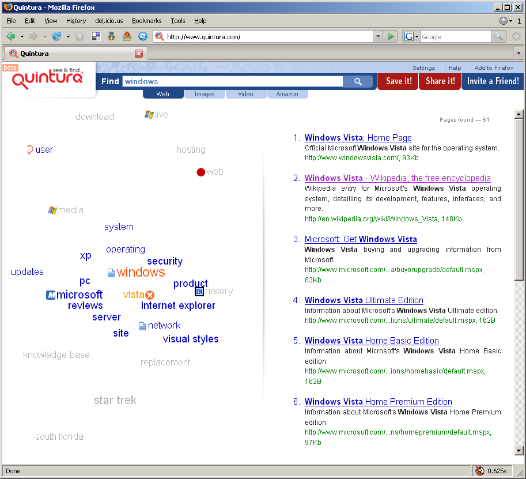The height and width of the screenshot is (479, 526).
Task: Click the page icon next to windows
Action: 111,273
